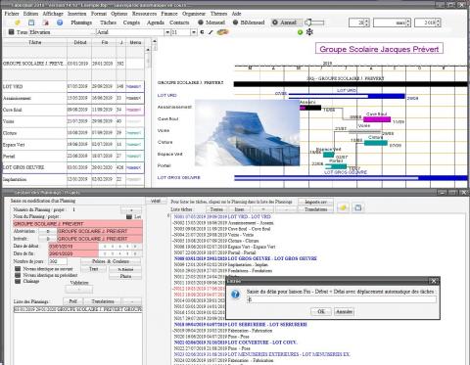
Task: Click the Nombre de jours input field
Action: click(x=58, y=261)
